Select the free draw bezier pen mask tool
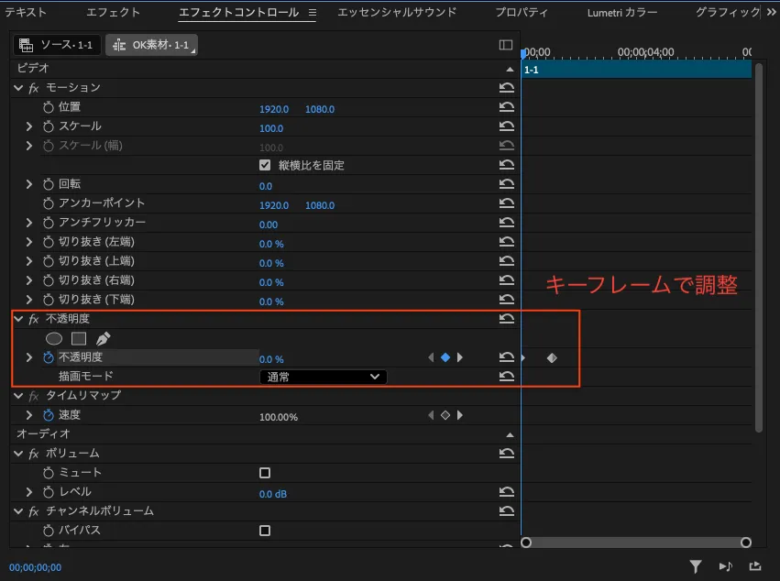 tap(104, 339)
